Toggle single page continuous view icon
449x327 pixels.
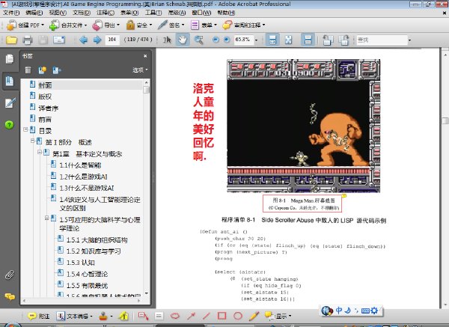coord(308,40)
